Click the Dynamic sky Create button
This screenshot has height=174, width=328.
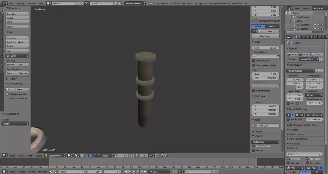(17, 89)
